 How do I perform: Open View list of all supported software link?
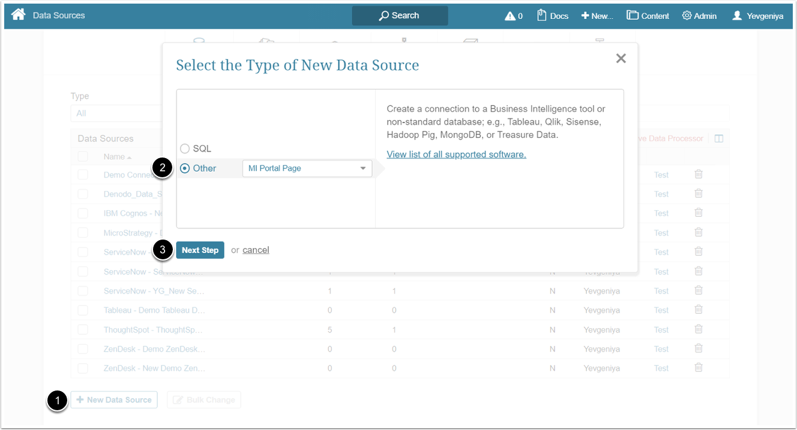click(x=456, y=155)
